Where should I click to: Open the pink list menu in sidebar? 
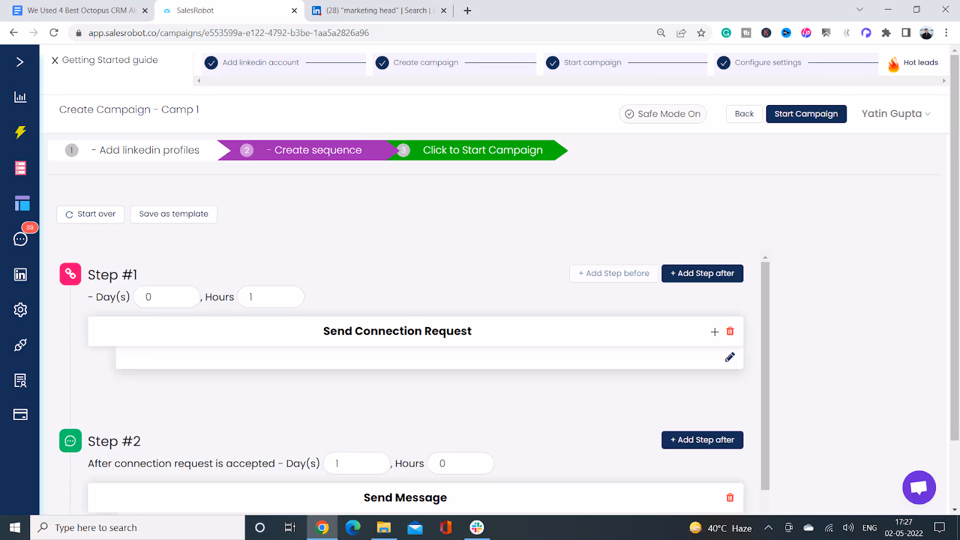point(20,168)
